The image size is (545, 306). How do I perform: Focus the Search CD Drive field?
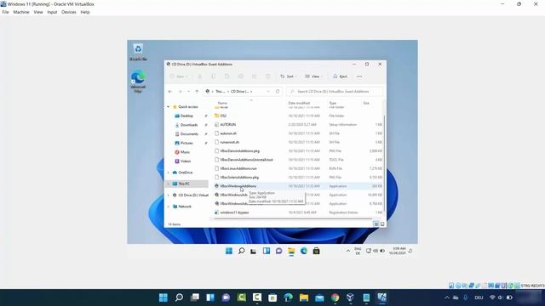click(x=335, y=92)
